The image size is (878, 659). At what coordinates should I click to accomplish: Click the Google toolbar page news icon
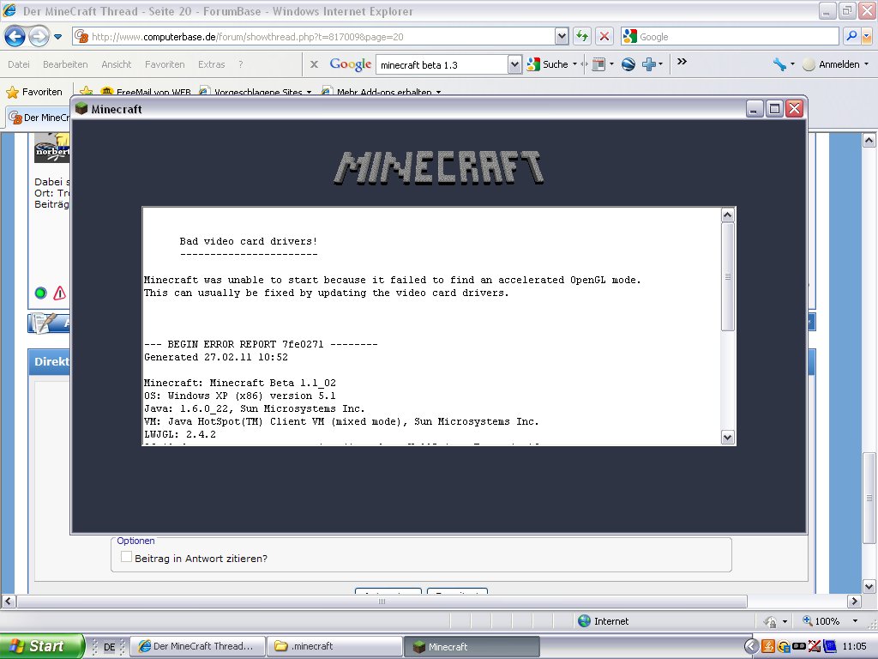point(598,64)
